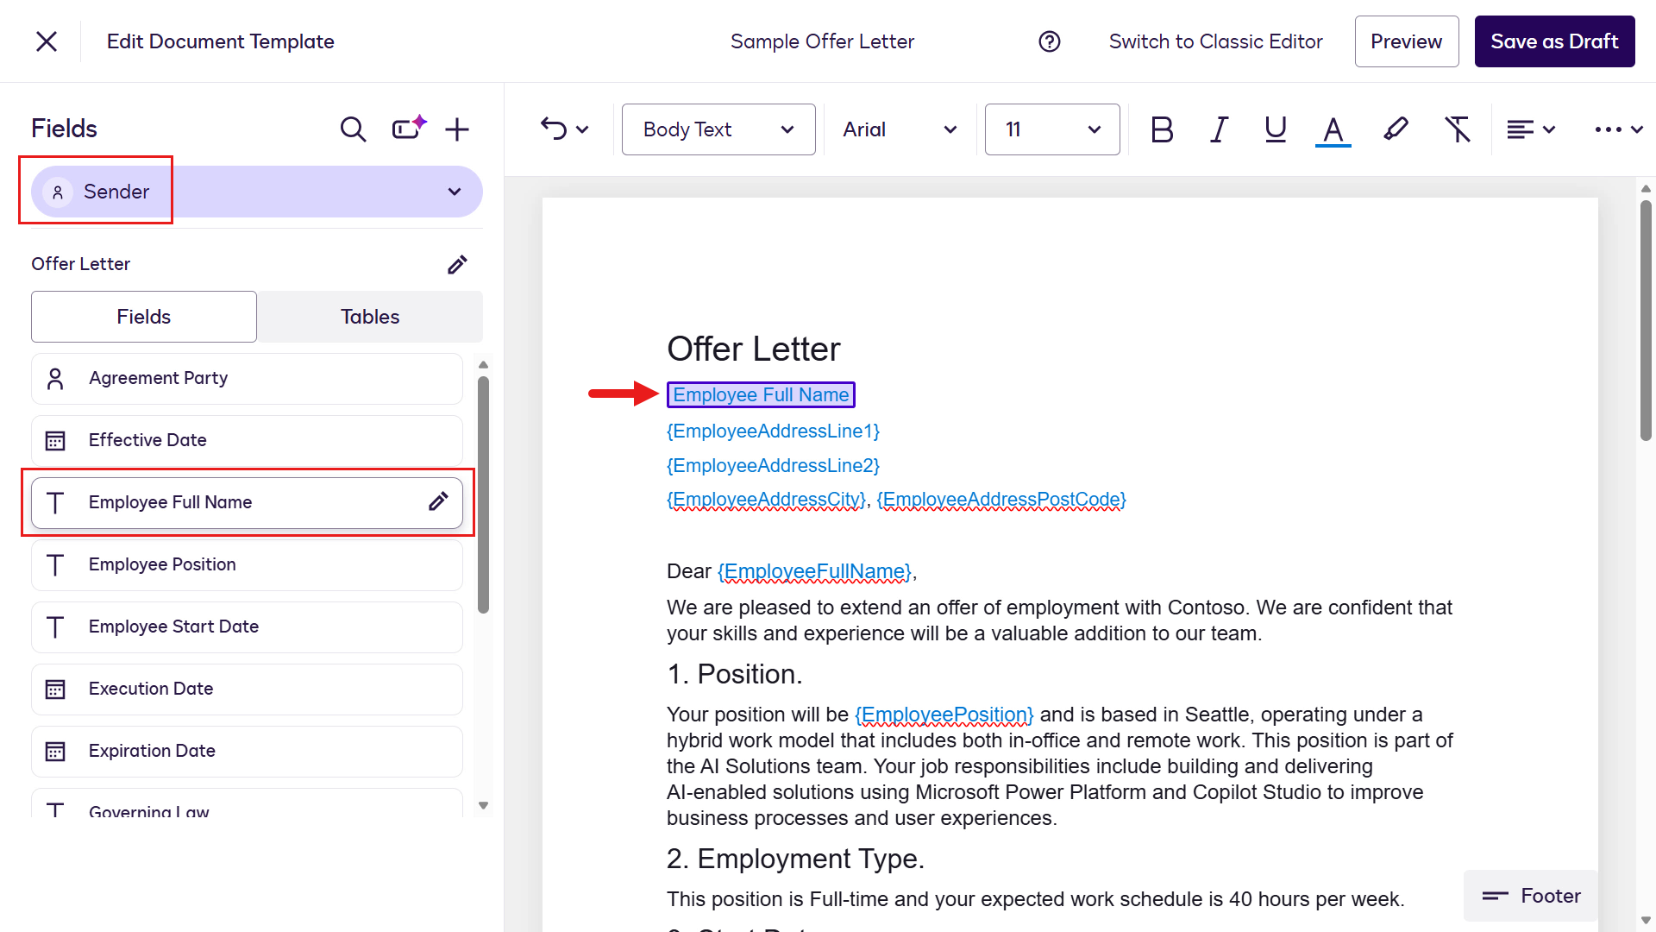Click Save as Draft button
Viewport: 1656px width, 932px height.
click(x=1554, y=41)
